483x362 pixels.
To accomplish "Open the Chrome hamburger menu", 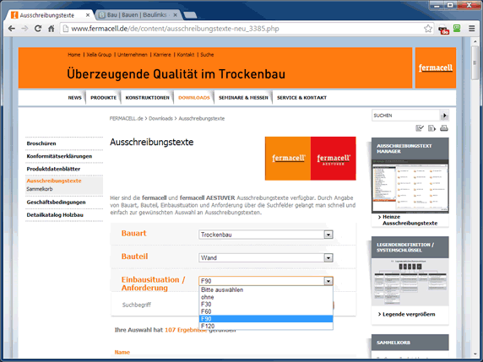I will [x=472, y=29].
